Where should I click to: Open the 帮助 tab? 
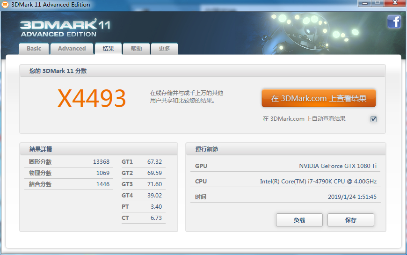point(136,49)
